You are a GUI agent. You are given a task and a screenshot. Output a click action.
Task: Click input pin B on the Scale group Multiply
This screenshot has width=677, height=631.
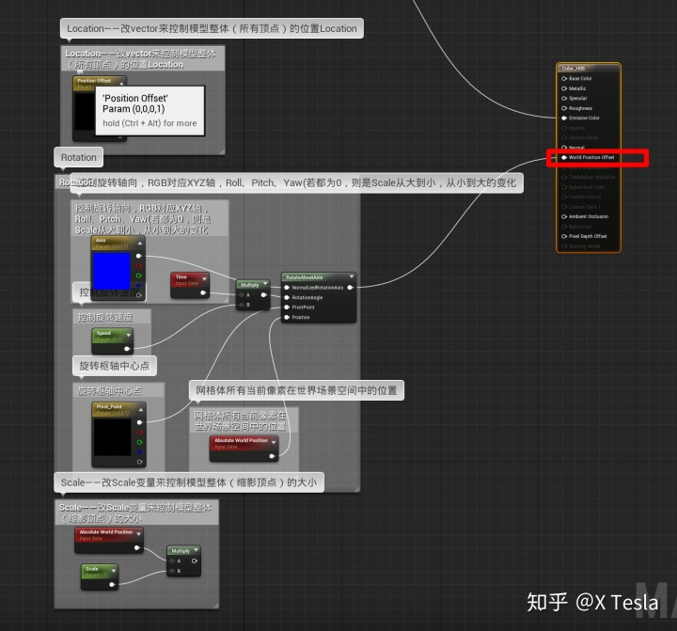pos(172,571)
